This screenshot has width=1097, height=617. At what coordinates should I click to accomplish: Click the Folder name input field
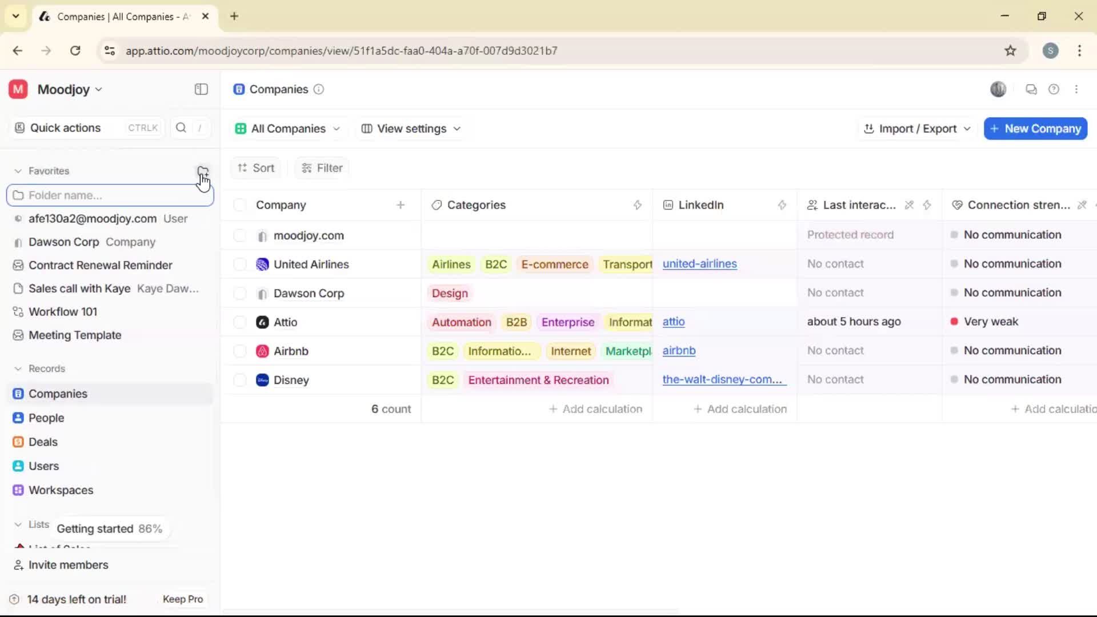110,195
